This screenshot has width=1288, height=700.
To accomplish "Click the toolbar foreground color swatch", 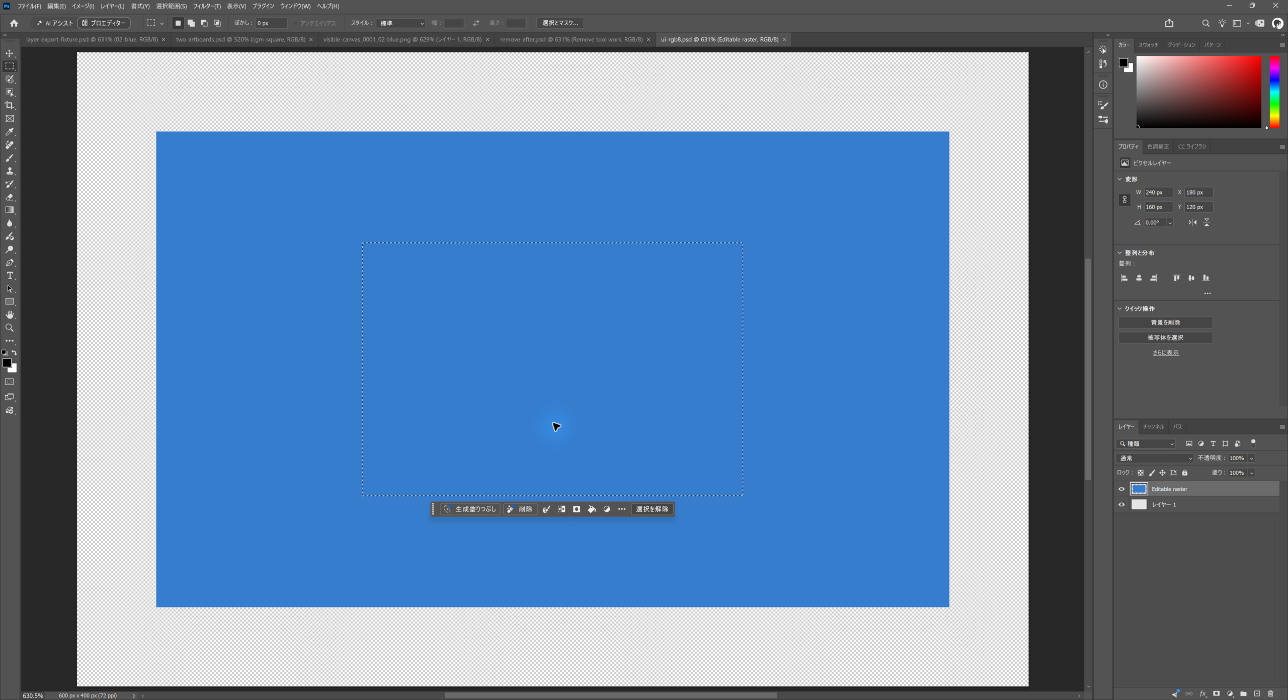I will [7, 363].
